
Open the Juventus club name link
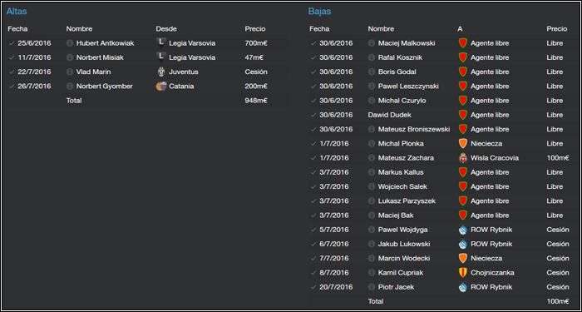(x=184, y=72)
